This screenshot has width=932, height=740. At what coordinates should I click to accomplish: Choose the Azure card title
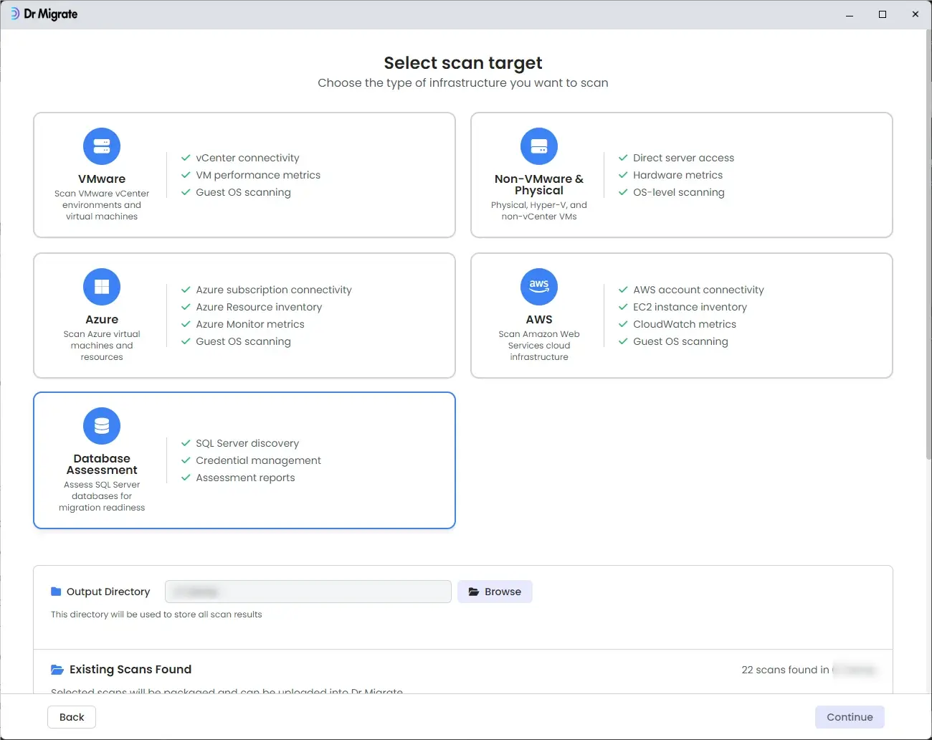click(102, 319)
